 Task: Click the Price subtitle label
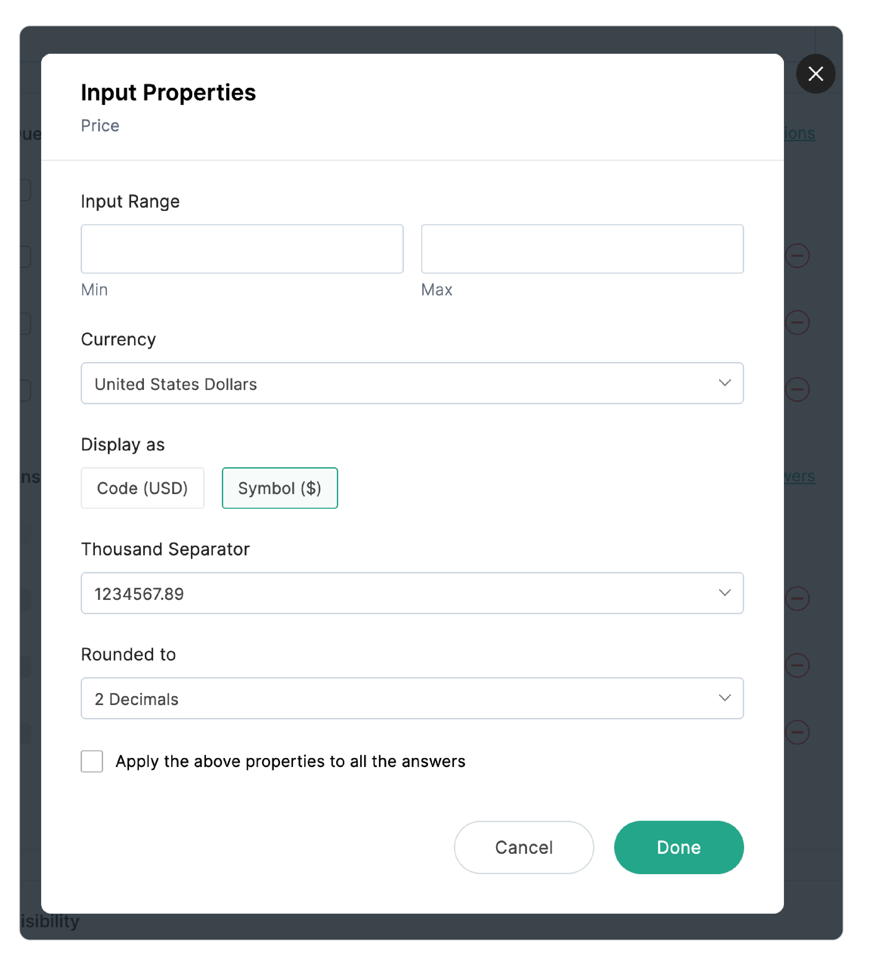point(100,126)
